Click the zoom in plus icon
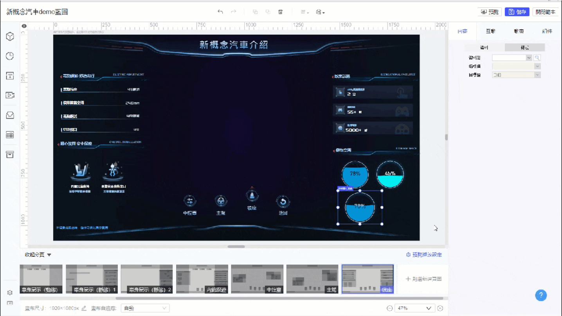The height and width of the screenshot is (316, 562). tap(440, 308)
